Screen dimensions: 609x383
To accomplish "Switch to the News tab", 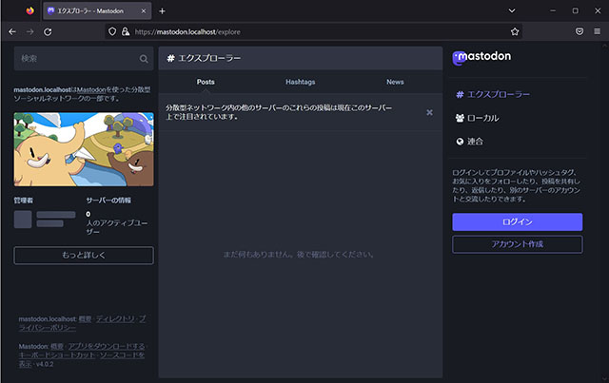I will point(395,82).
